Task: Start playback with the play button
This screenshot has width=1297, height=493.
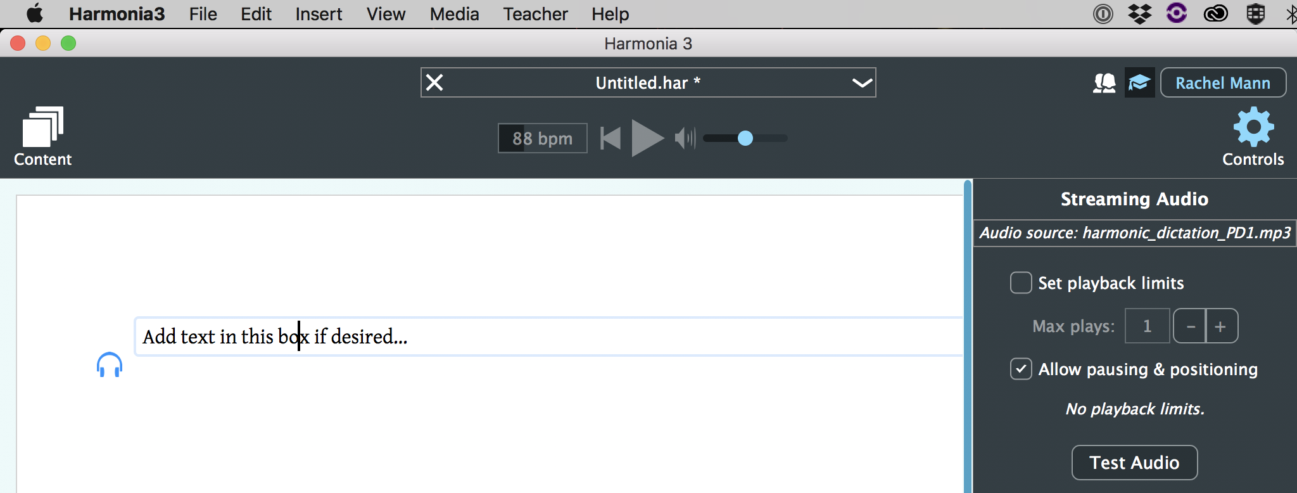Action: click(647, 138)
